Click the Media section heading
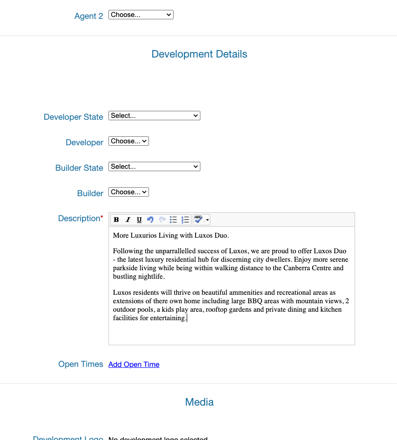This screenshot has width=397, height=440. click(x=199, y=402)
